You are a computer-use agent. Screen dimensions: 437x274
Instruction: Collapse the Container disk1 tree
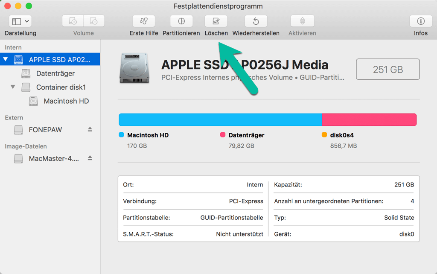(x=13, y=87)
